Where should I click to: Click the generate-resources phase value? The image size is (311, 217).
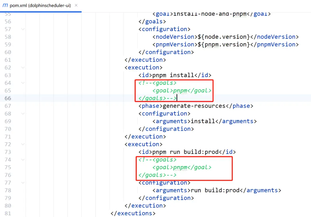tap(194, 106)
